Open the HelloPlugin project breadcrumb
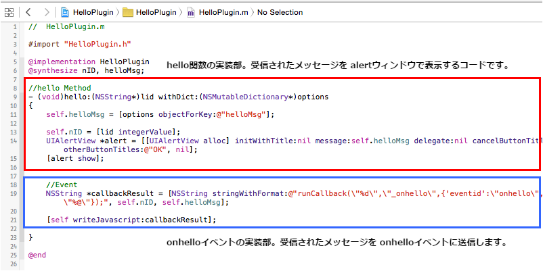Viewport: 543px width, 271px height. 93,12
